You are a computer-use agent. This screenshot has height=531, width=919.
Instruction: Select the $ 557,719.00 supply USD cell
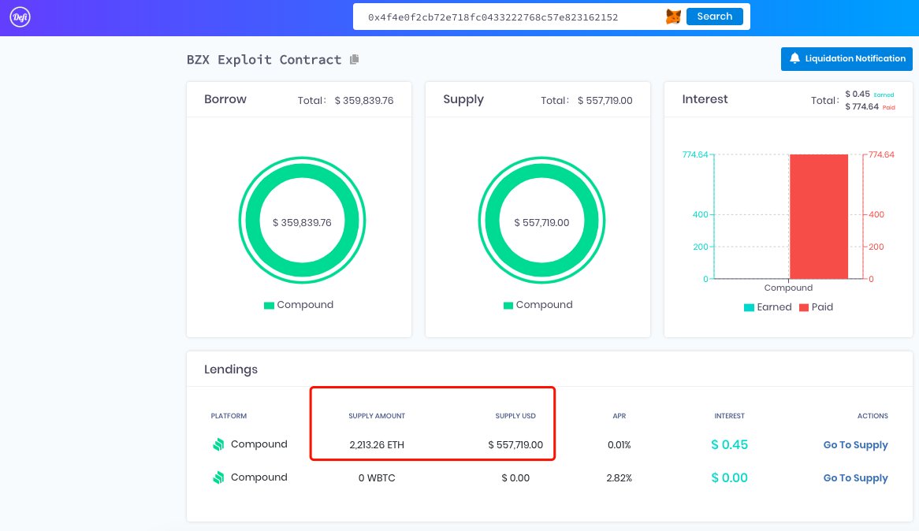click(x=515, y=445)
